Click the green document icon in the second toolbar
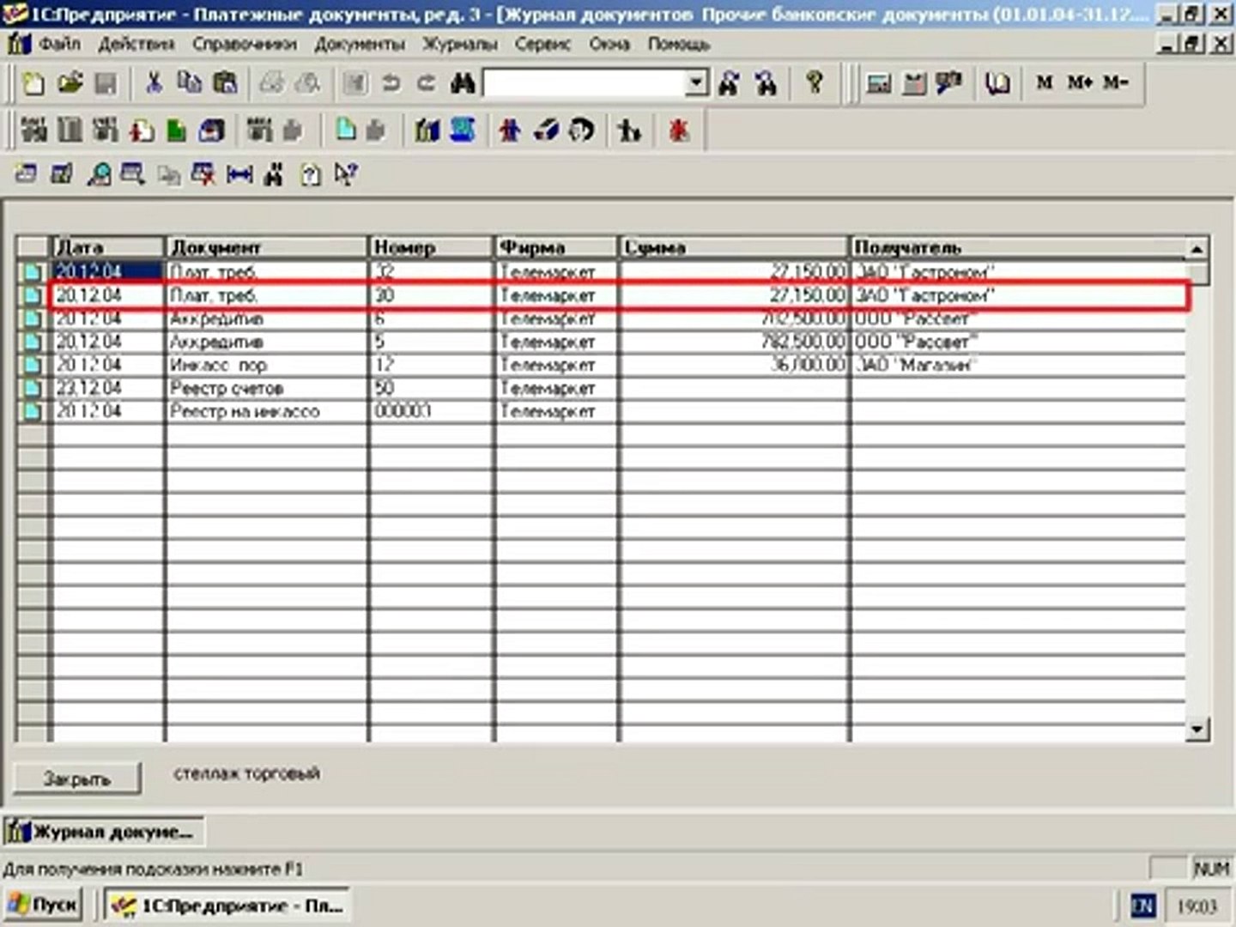 [176, 130]
